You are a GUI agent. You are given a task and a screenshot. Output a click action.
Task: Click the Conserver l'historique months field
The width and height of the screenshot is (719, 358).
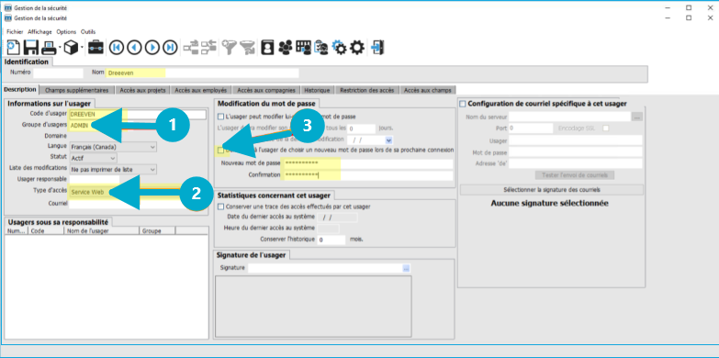click(x=331, y=240)
